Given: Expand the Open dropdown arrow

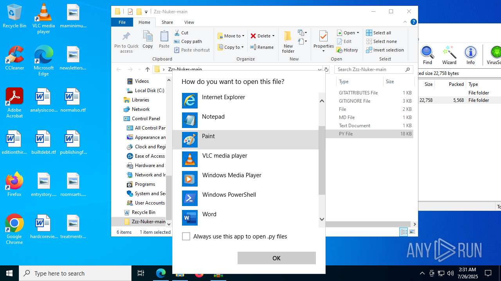Looking at the screenshot, I should point(358,33).
